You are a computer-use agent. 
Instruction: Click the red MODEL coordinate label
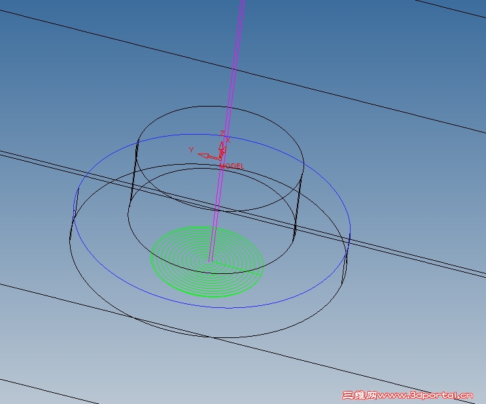[x=232, y=166]
